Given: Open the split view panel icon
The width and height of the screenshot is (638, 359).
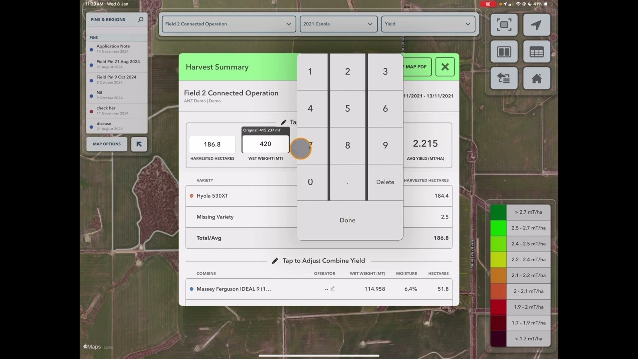Looking at the screenshot, I should coord(504,52).
